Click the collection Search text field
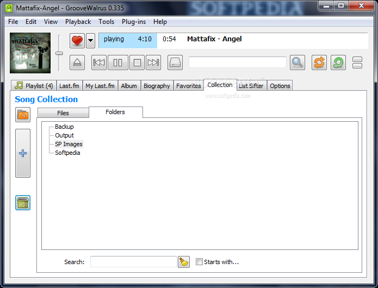The image size is (378, 288). 134,262
